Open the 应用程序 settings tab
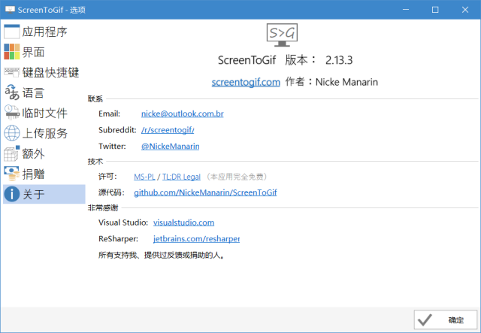Image resolution: width=481 pixels, height=333 pixels. [44, 32]
